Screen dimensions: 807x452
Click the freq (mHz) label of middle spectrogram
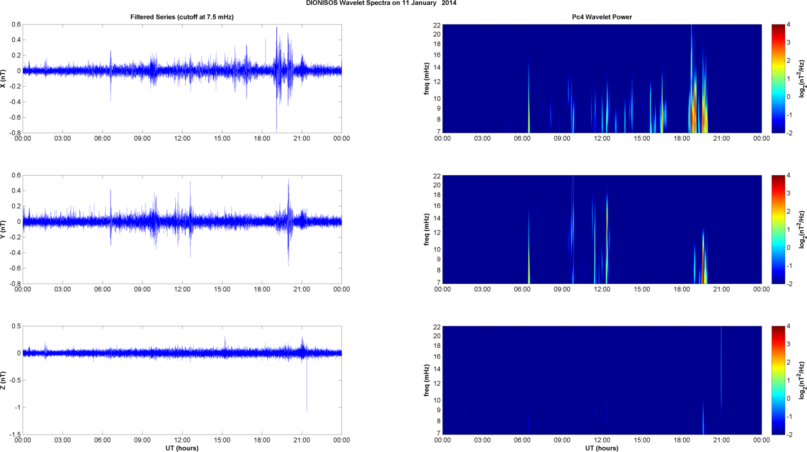[427, 229]
